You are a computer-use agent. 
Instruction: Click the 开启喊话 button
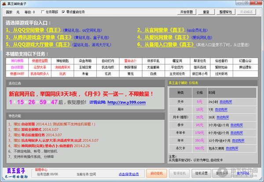[246, 12]
